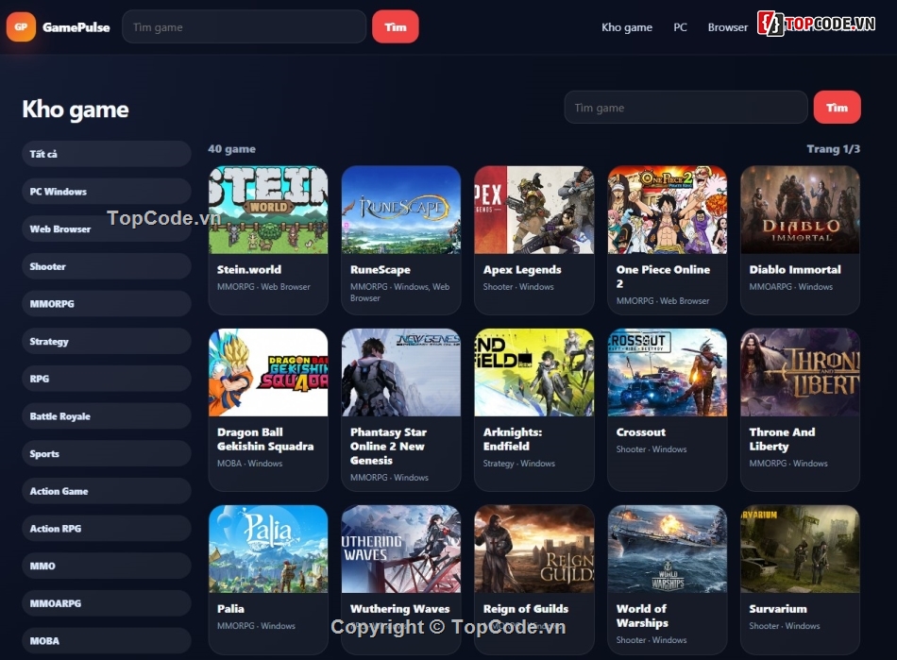
Task: Click the Tìm button beside page search
Action: click(837, 108)
